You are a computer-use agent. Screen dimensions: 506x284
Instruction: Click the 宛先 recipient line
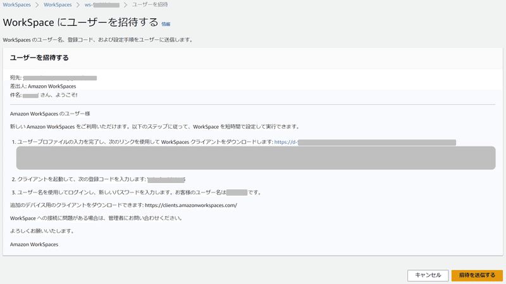(x=53, y=78)
